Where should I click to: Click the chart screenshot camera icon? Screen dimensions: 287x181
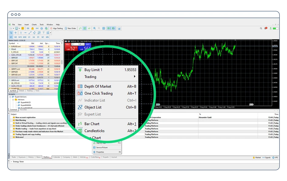(x=119, y=28)
